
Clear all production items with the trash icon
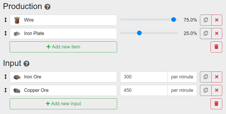point(216,47)
